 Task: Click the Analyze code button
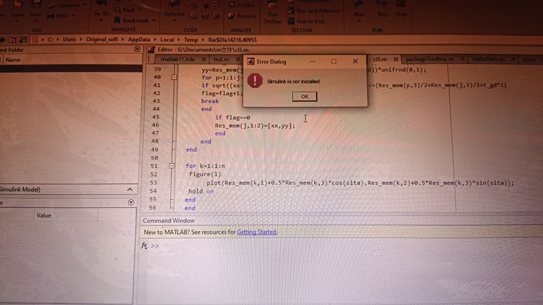click(242, 16)
